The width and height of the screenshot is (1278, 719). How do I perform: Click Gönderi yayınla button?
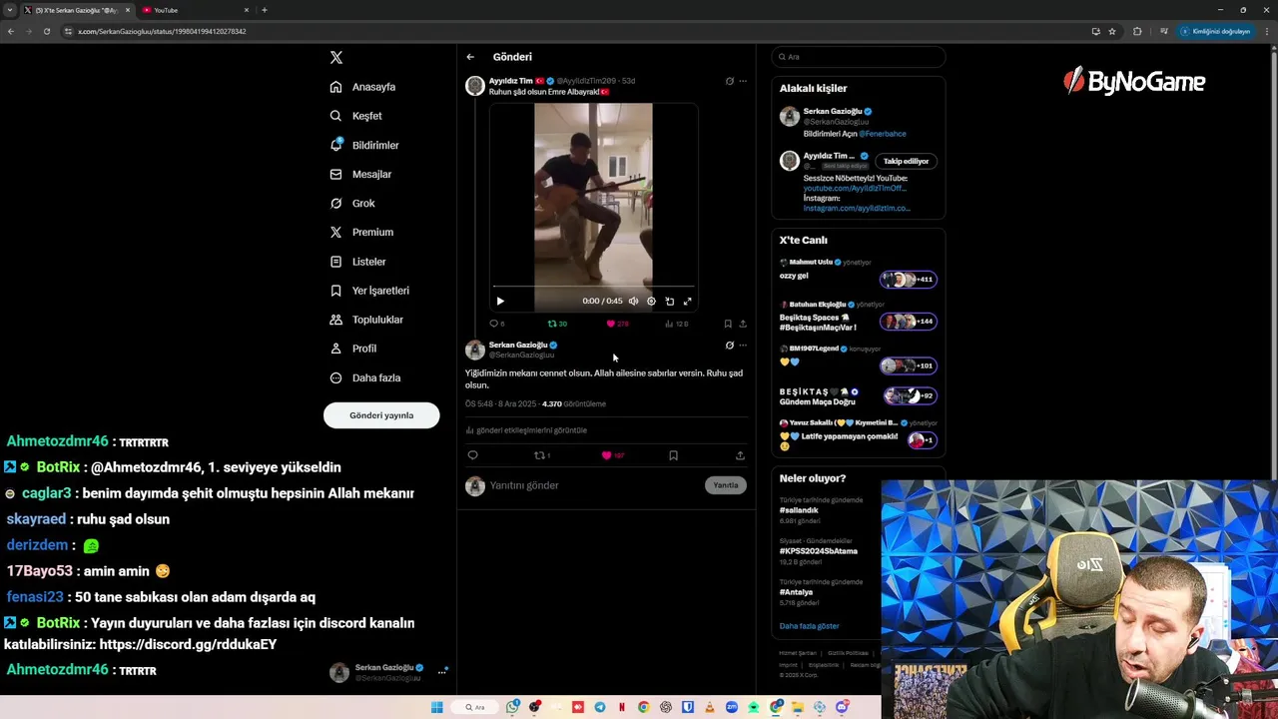[x=381, y=415]
